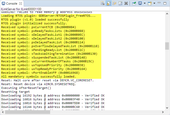
Task: Click the vertical scrollbar thumb
Action: pyautogui.click(x=167, y=46)
